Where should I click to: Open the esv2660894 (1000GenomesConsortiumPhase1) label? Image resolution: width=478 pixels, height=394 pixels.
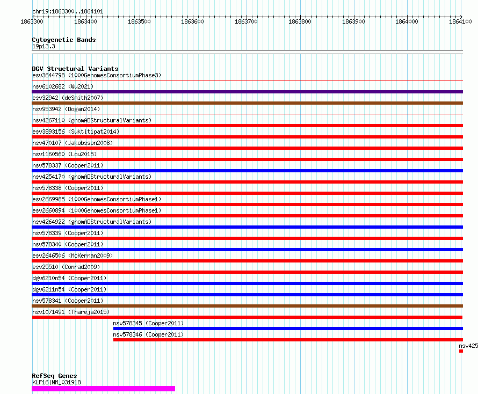click(97, 210)
